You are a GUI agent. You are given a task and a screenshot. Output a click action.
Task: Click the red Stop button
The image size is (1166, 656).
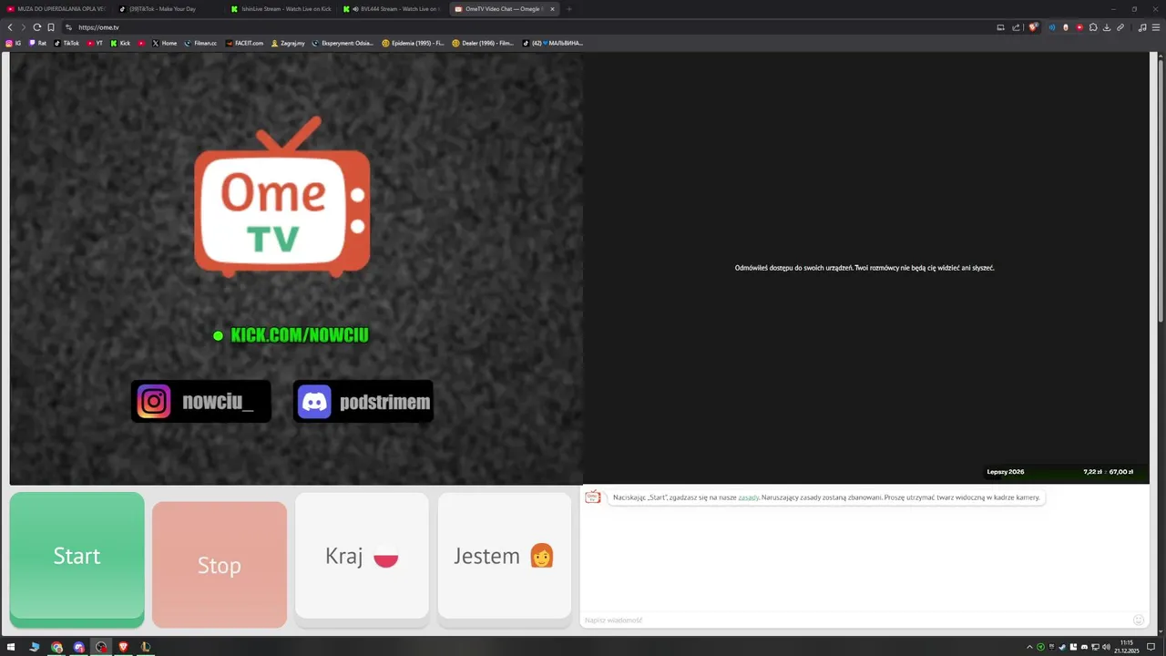(220, 565)
